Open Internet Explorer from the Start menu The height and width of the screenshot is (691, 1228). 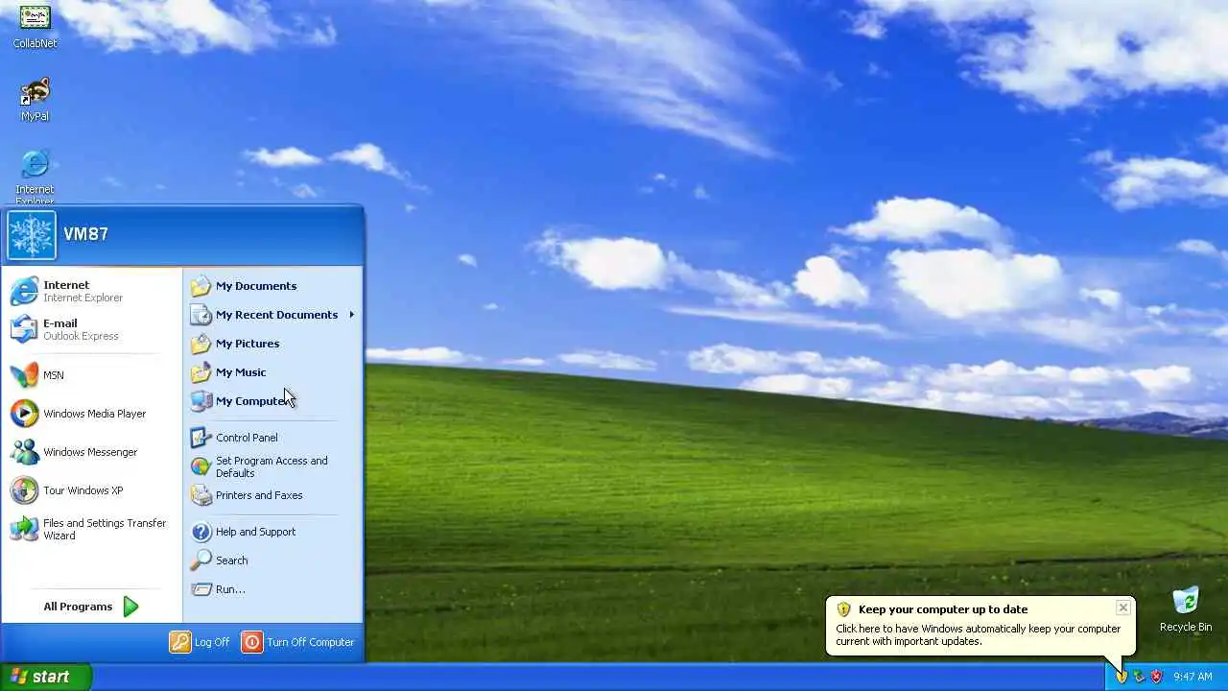pyautogui.click(x=92, y=291)
